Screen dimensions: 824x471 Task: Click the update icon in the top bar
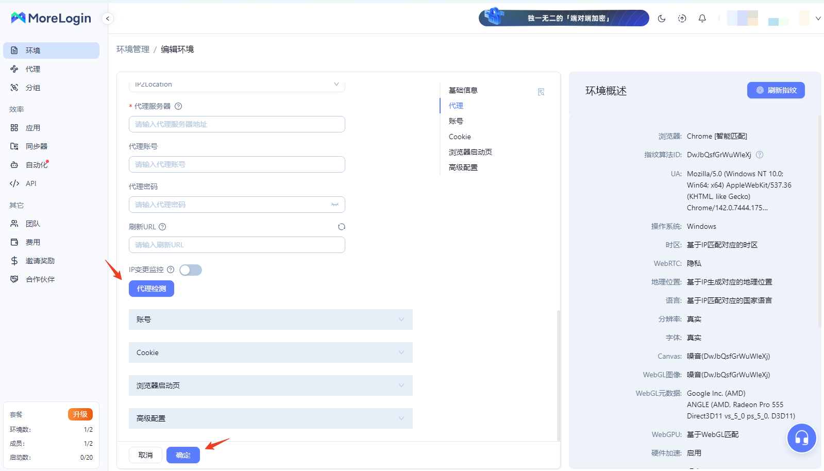tap(682, 19)
